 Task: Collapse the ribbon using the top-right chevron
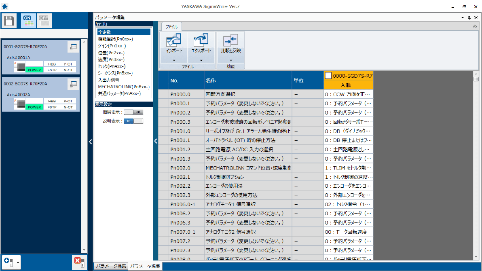pyautogui.click(x=475, y=26)
